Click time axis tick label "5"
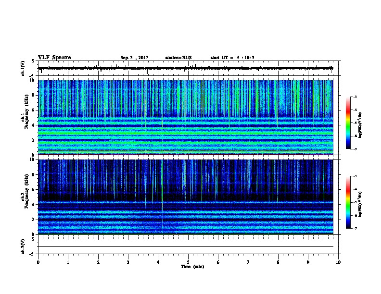This screenshot has height=294, width=381. pos(188,262)
